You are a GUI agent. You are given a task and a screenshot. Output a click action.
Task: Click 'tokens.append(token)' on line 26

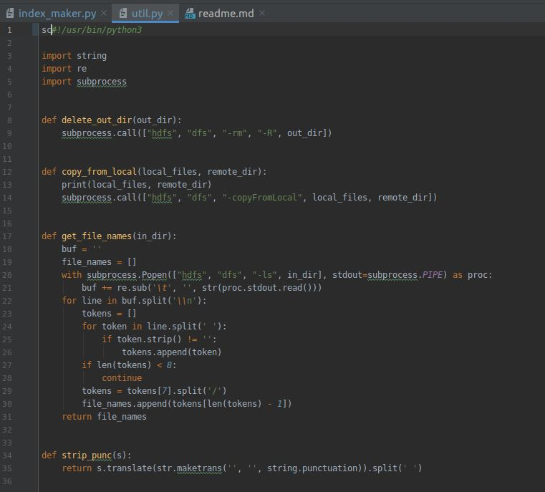tap(172, 352)
